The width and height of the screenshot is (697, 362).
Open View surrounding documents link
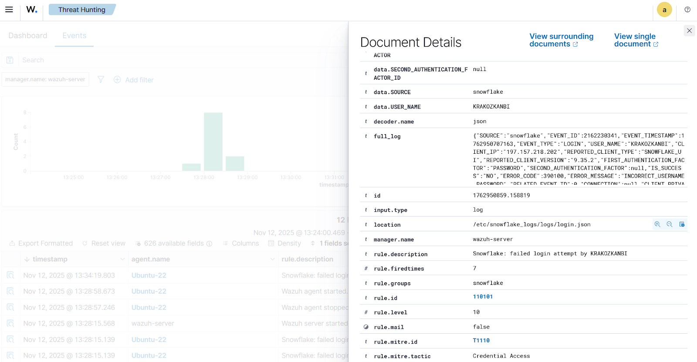[x=561, y=40]
